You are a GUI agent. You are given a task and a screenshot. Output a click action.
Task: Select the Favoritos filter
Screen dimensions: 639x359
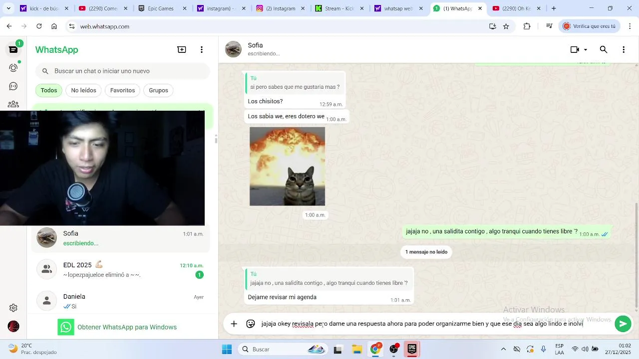(122, 90)
